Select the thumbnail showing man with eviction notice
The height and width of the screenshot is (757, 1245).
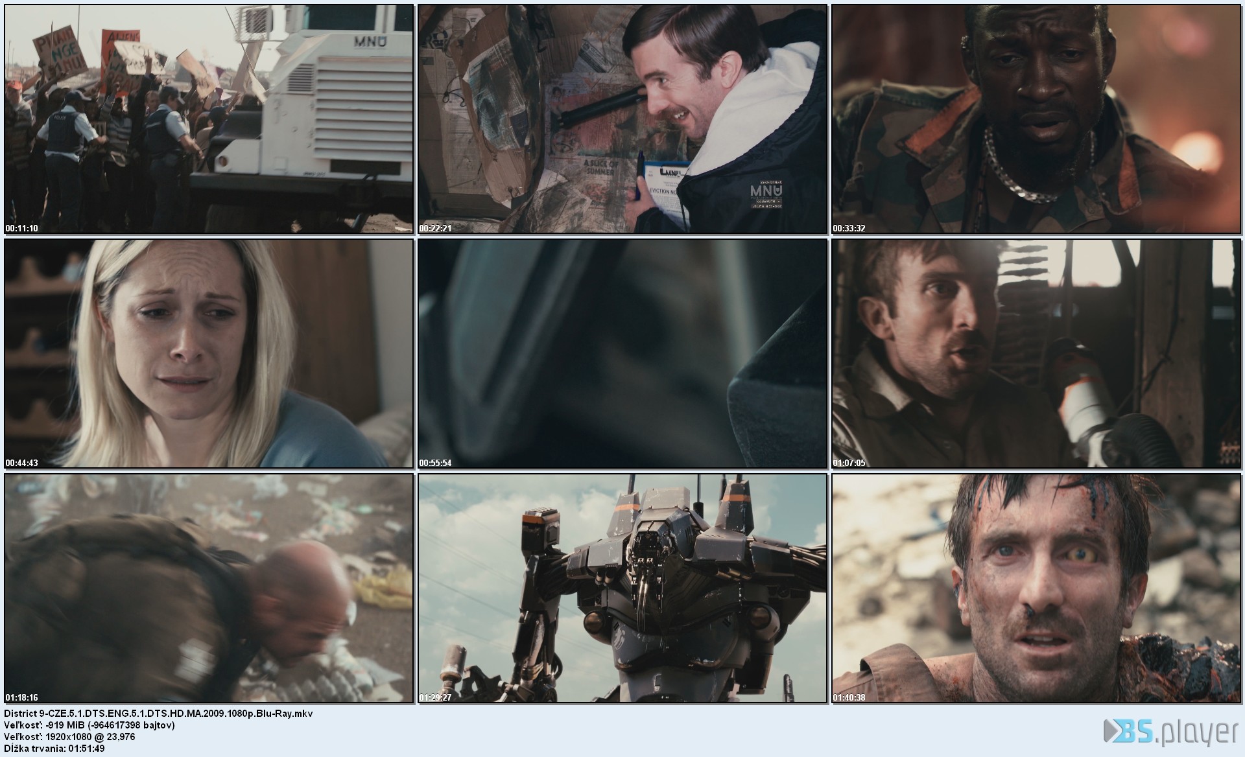click(x=622, y=119)
